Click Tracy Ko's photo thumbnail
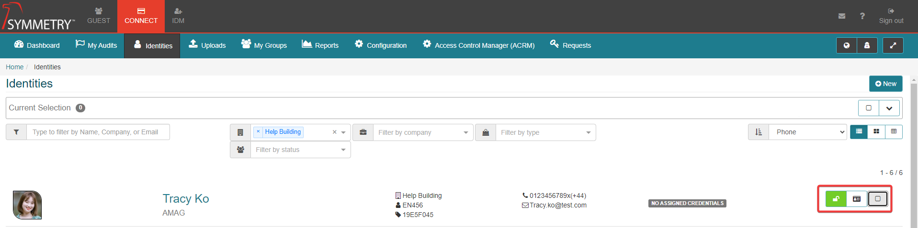918x228 pixels. [x=27, y=205]
